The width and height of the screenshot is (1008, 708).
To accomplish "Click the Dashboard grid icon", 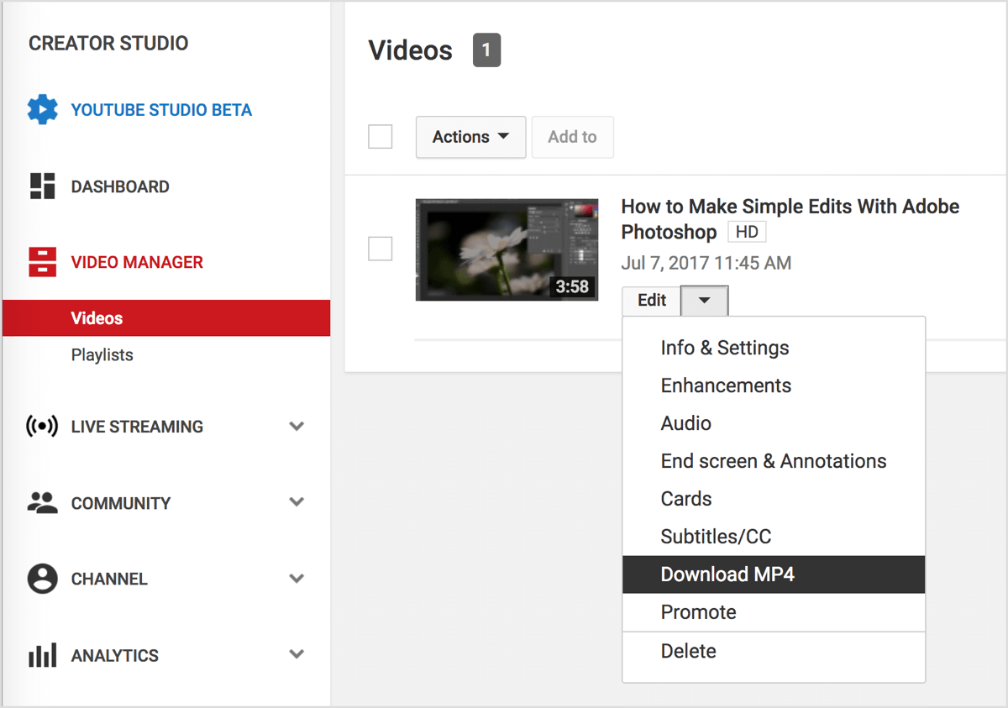I will pos(43,186).
